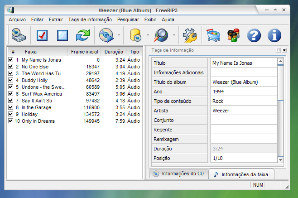The width and height of the screenshot is (298, 198).
Task: Edit the Ano field 1994
Action: coord(244,92)
